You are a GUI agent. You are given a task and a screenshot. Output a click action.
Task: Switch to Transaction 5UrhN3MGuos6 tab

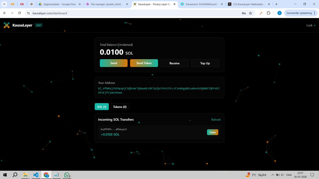(201, 4)
